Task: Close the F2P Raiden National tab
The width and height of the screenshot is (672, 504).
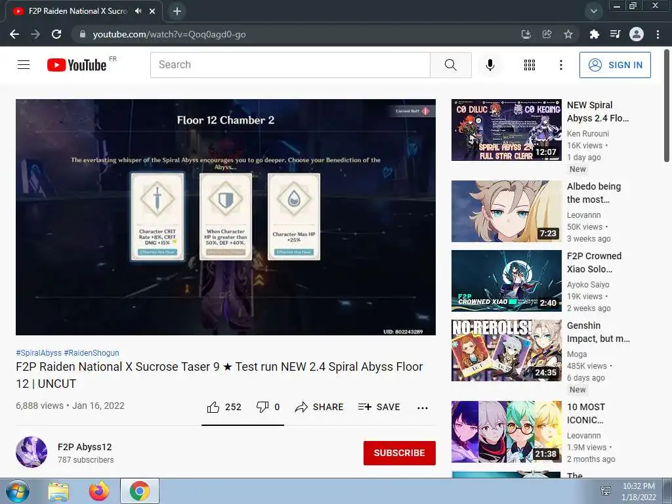Action: pos(152,11)
